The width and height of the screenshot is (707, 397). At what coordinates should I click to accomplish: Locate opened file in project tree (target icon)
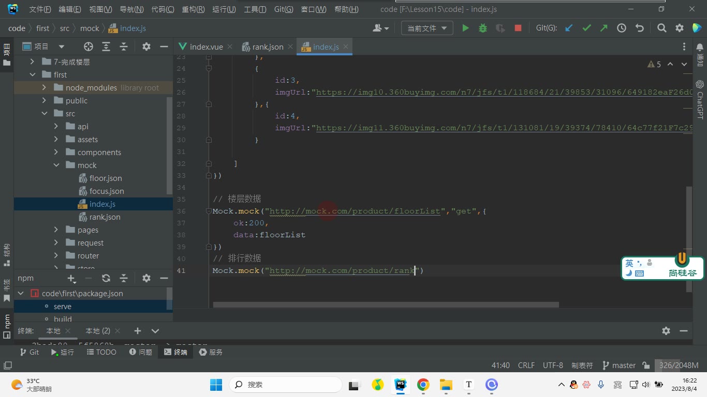coord(89,47)
